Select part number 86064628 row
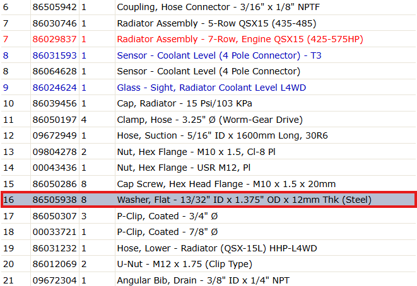Screen dimensions: 417x286 [208, 71]
